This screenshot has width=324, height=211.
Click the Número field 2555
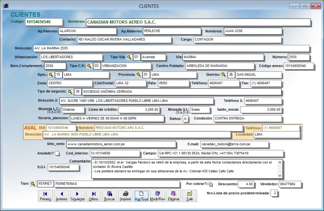(299, 57)
